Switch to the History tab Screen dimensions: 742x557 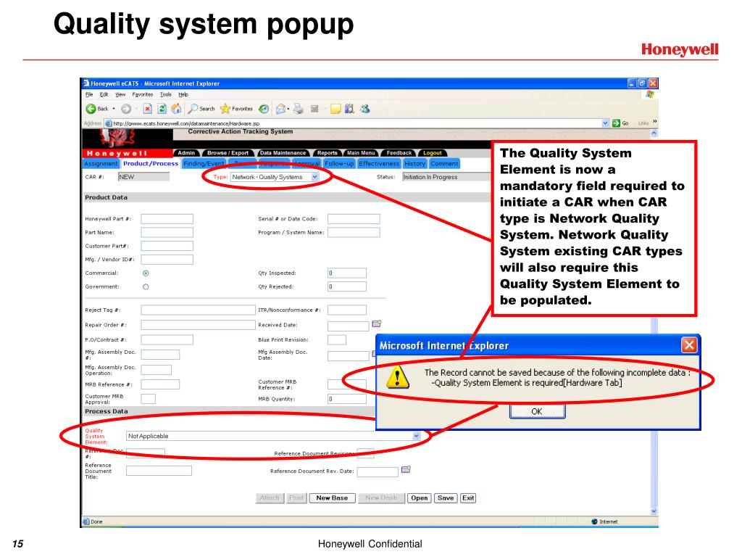414,163
